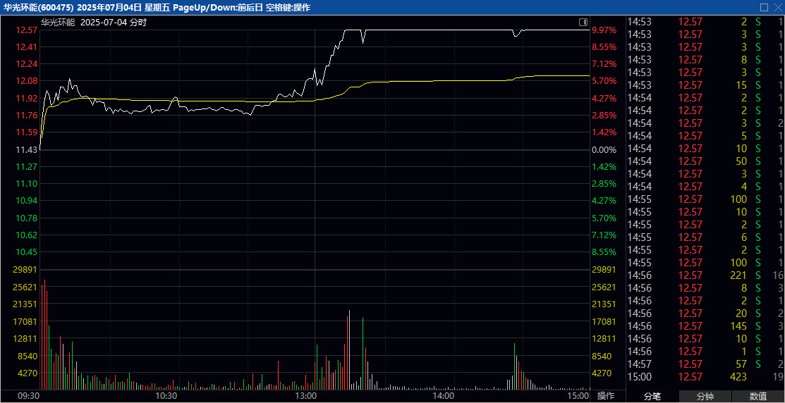Open the 数值 tab
The image size is (785, 403).
coord(758,397)
